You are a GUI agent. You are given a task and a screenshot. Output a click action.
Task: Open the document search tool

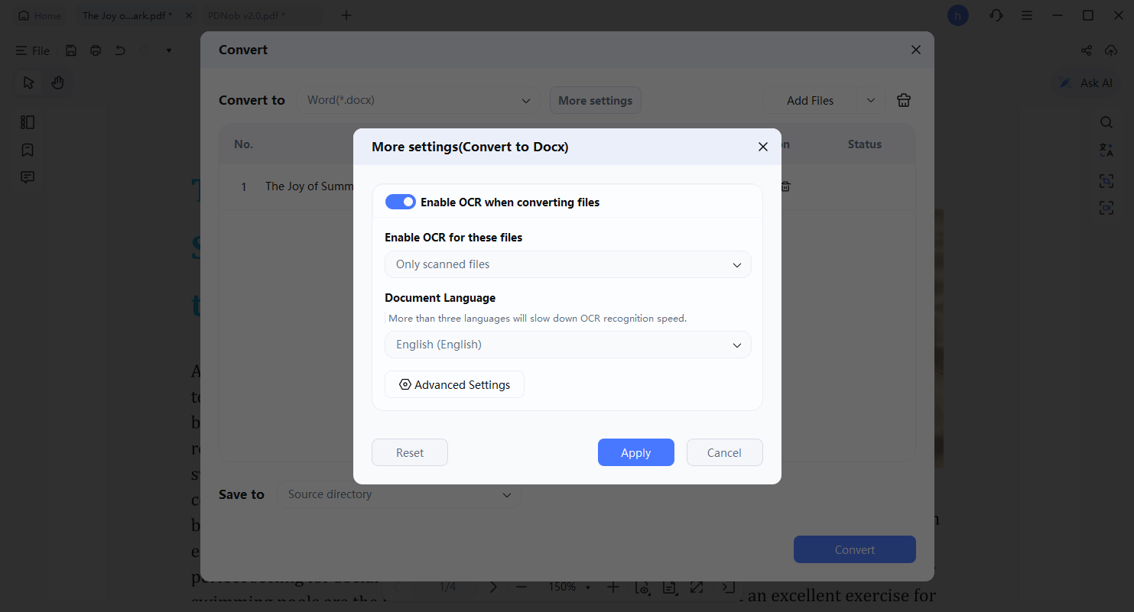(1106, 122)
